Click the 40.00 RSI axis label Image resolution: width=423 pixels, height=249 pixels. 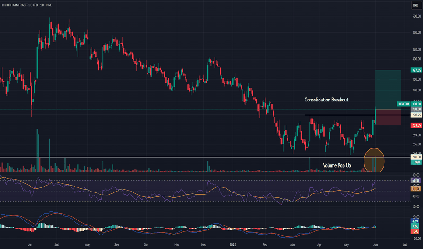point(416,196)
